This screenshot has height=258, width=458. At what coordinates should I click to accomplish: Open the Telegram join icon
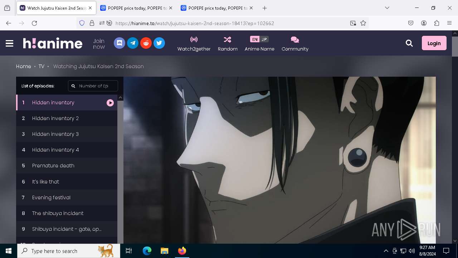pyautogui.click(x=133, y=43)
